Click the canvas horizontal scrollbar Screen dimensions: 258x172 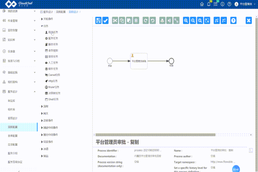[x=155, y=135]
